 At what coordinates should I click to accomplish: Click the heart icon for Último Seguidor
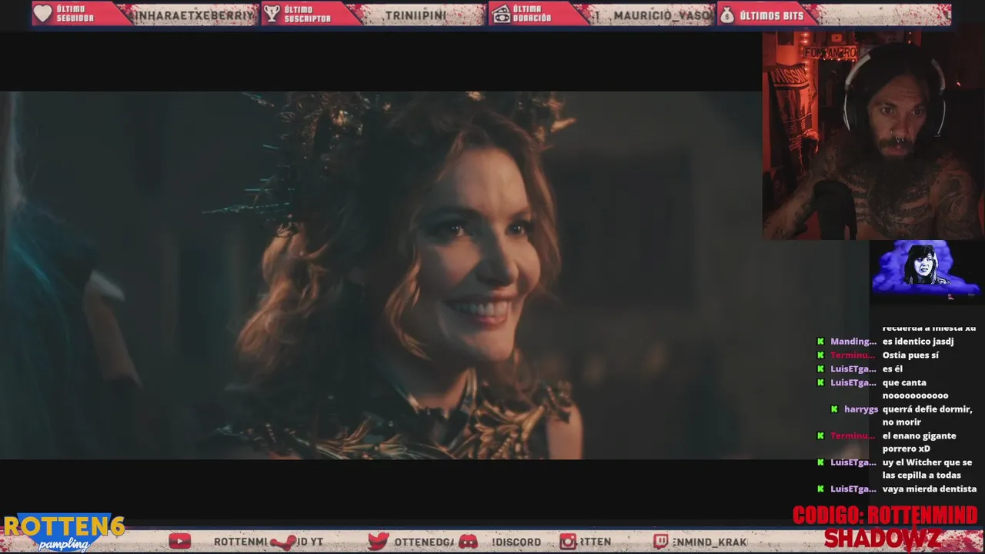coord(43,14)
